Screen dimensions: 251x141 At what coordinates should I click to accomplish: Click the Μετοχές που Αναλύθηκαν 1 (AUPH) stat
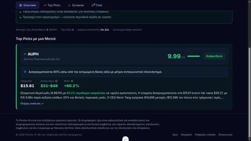tap(36, 30)
